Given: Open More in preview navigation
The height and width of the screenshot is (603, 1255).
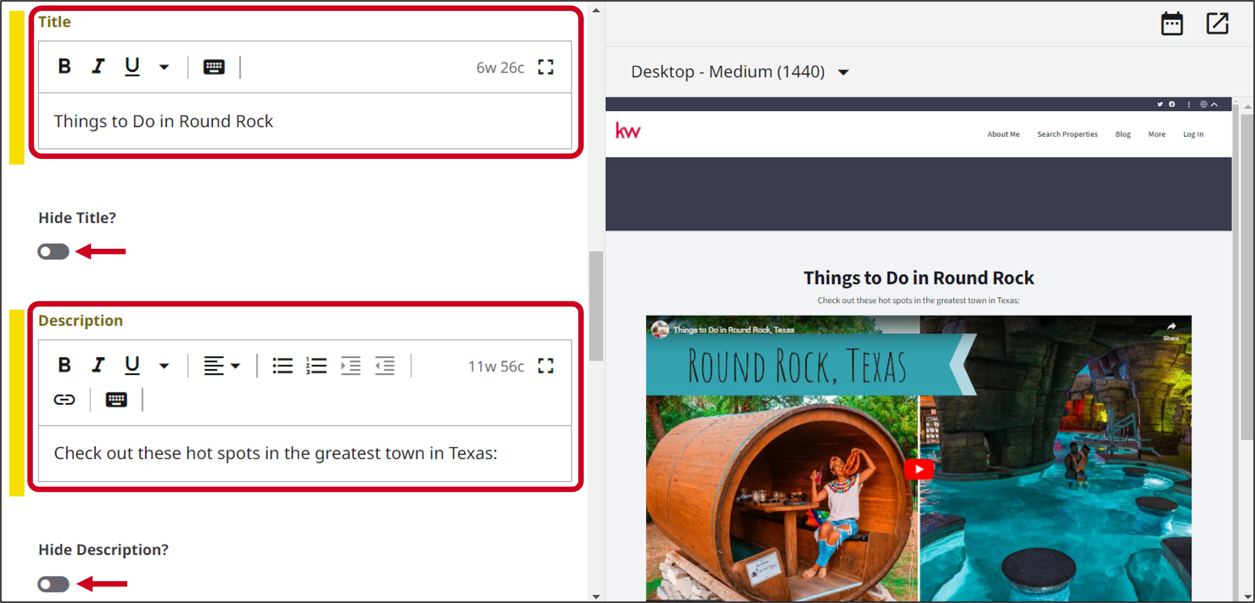Looking at the screenshot, I should 1157,134.
